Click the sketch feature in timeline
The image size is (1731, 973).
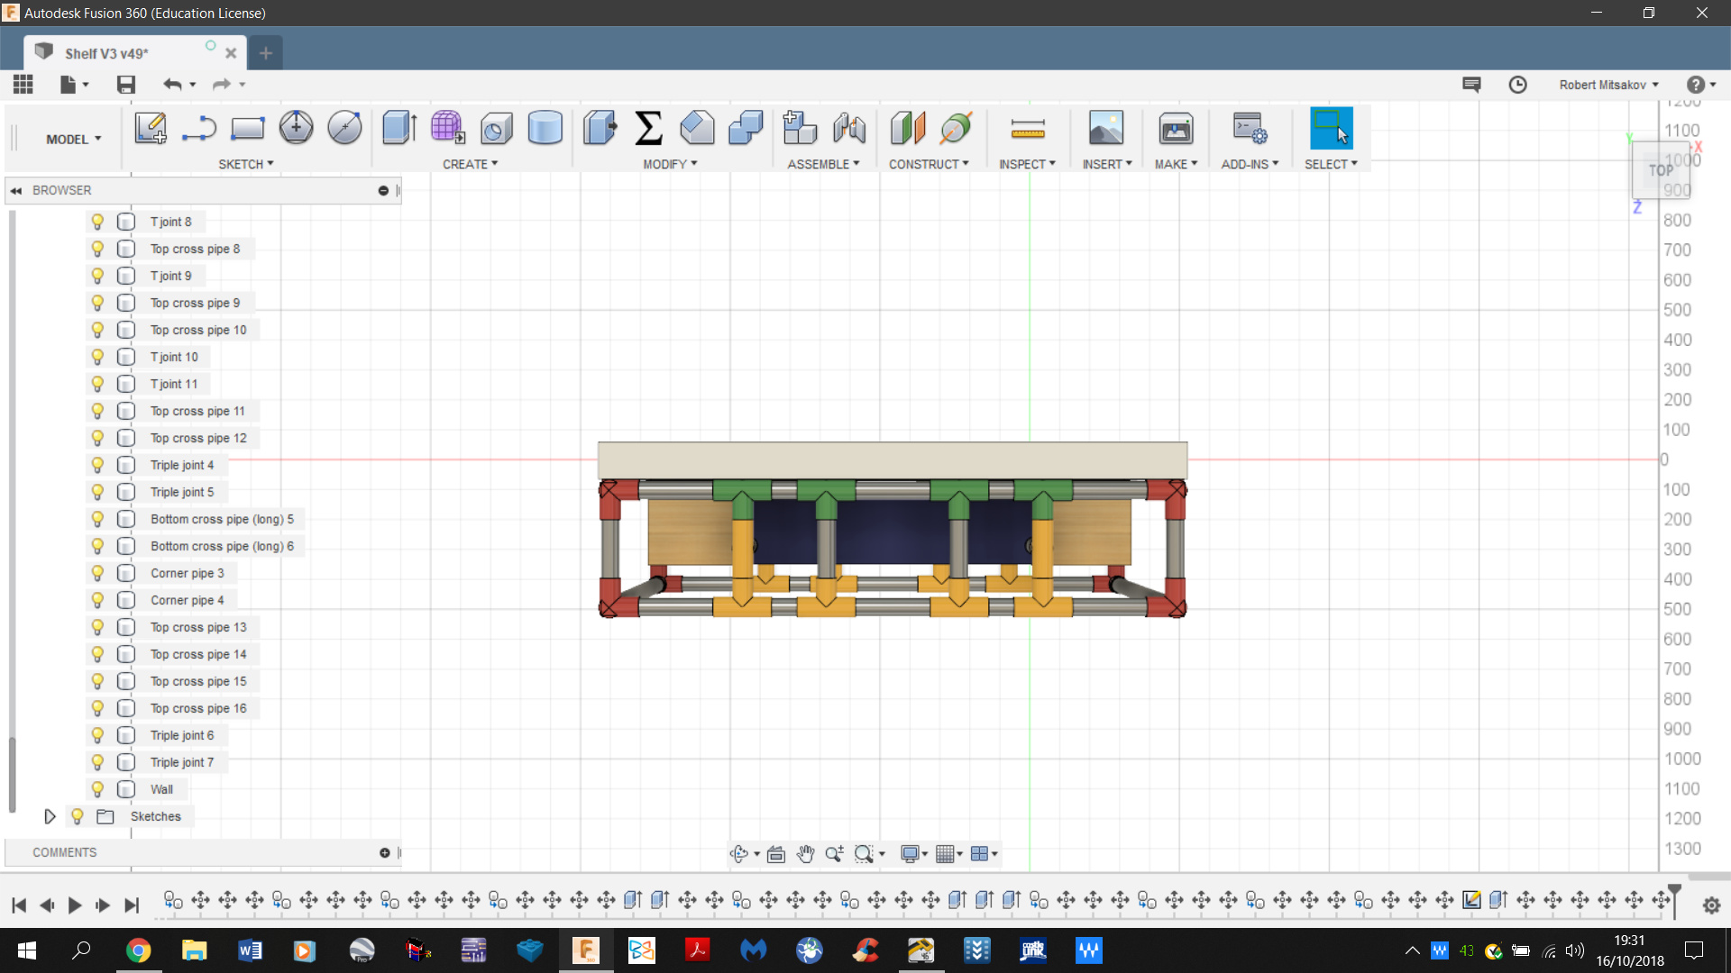[x=1471, y=899]
